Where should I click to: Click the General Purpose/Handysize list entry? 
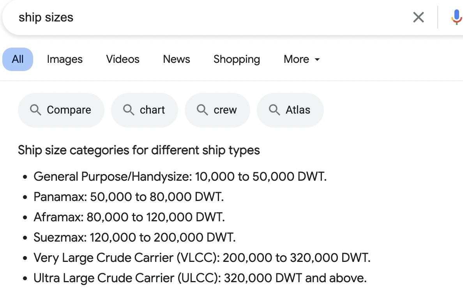pyautogui.click(x=180, y=176)
